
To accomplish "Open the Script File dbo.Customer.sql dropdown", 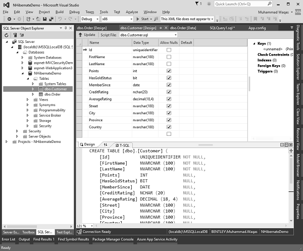I will point(148,35).
